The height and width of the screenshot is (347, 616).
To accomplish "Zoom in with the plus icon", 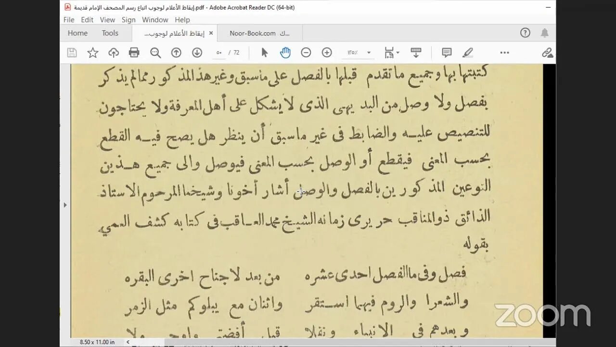I will point(327,53).
